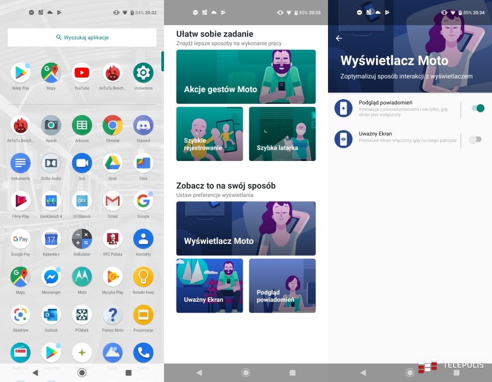Image resolution: width=492 pixels, height=382 pixels.
Task: Tap the back arrow on Wyświetlacz Moto screen
Action: [338, 38]
